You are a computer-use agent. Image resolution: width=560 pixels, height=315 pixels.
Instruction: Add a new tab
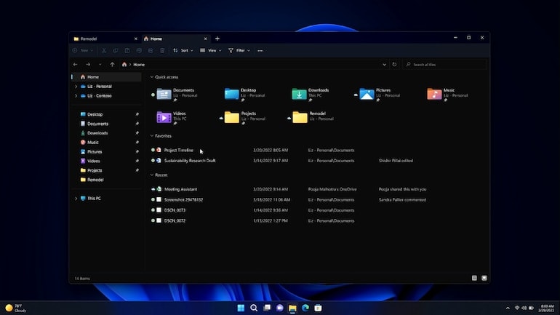coord(217,39)
